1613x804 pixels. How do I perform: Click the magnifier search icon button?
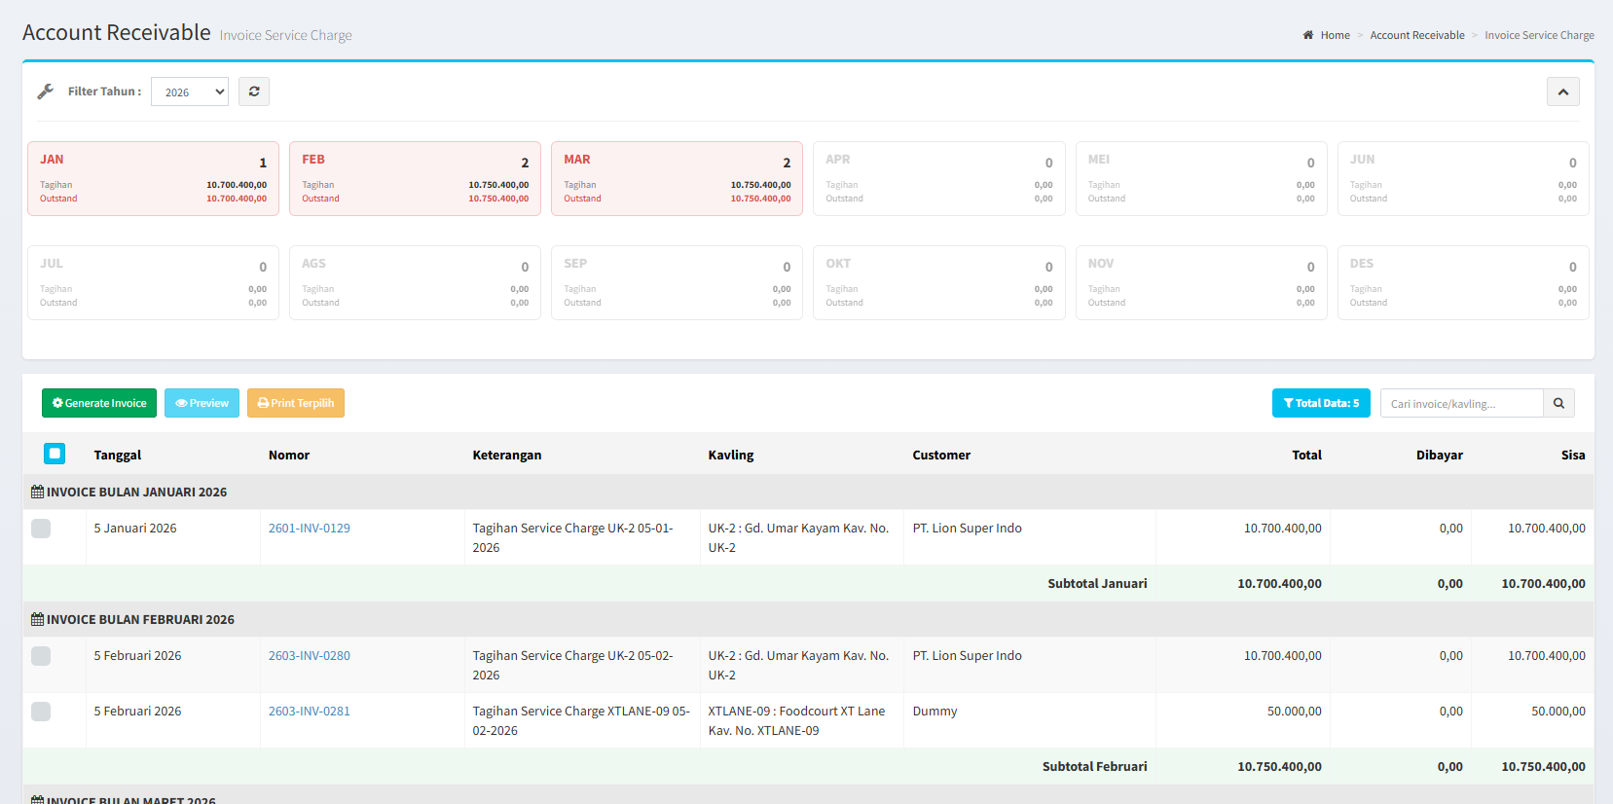click(1558, 403)
